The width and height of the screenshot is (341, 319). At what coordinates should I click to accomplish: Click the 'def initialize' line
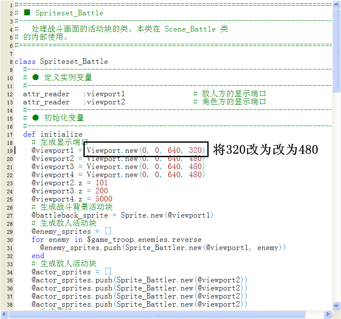click(53, 134)
